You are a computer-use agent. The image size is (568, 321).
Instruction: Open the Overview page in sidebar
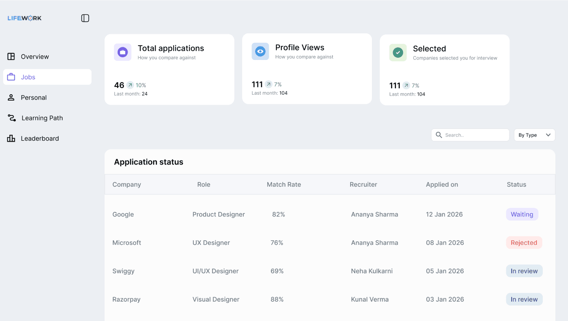[35, 57]
